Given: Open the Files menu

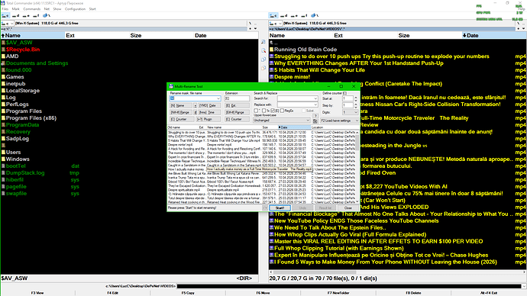Looking at the screenshot, I should 5,9.
